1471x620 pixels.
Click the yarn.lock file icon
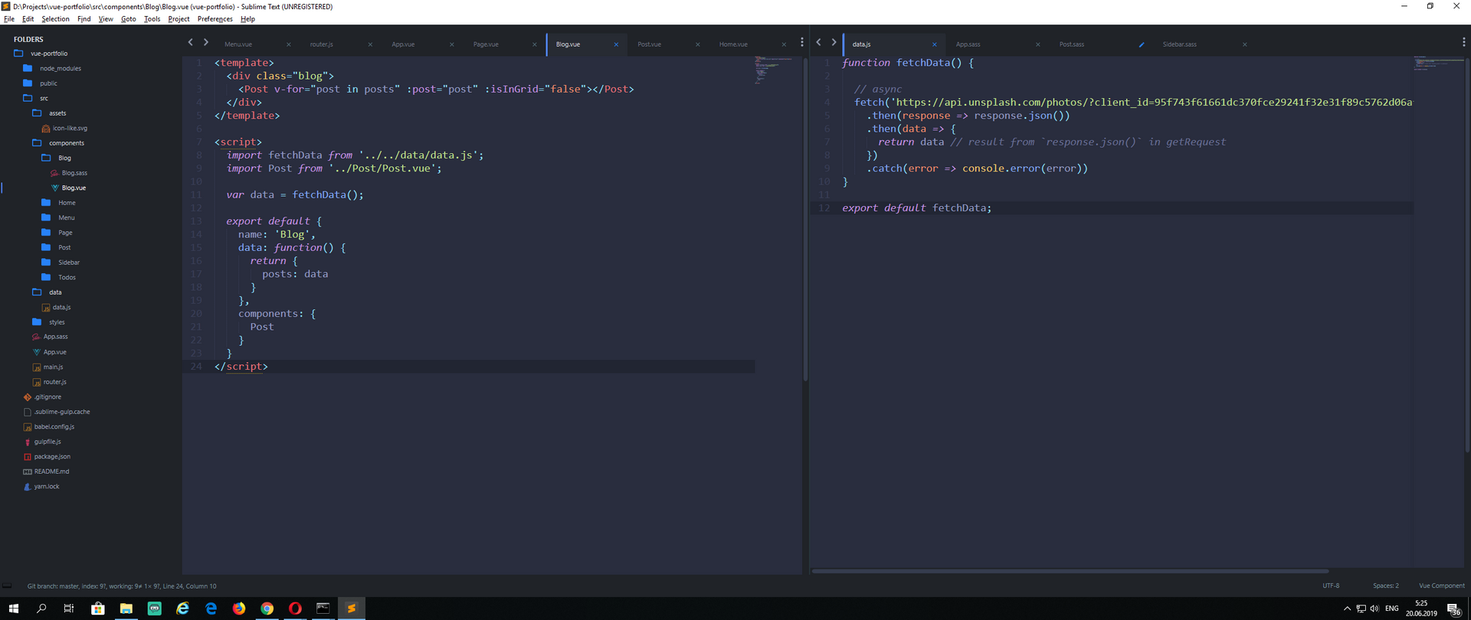28,487
